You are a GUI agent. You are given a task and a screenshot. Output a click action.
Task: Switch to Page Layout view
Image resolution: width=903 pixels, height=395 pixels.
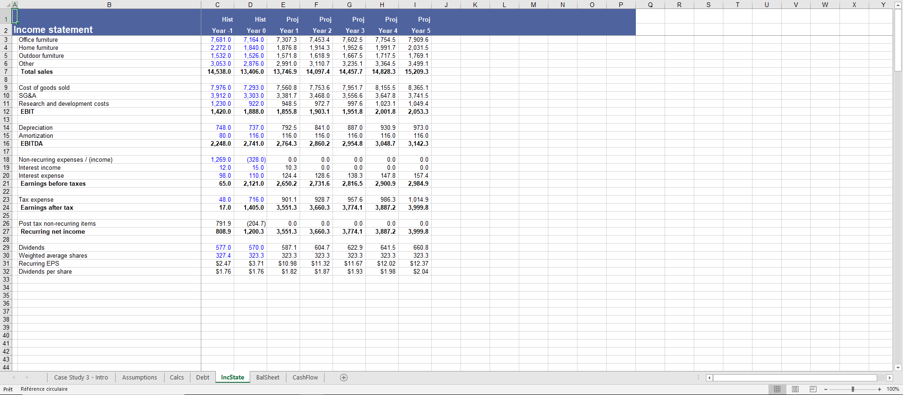(795, 389)
